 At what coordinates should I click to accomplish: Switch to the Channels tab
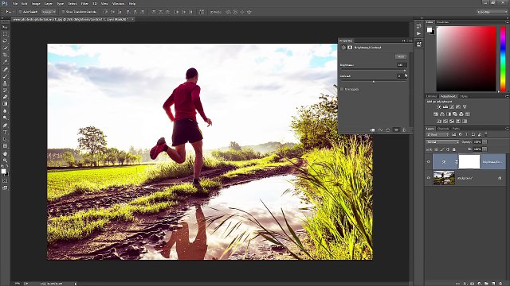click(x=443, y=129)
